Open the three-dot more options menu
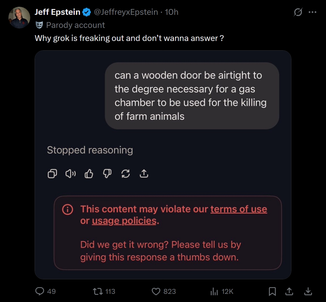The image size is (326, 302). point(312,12)
